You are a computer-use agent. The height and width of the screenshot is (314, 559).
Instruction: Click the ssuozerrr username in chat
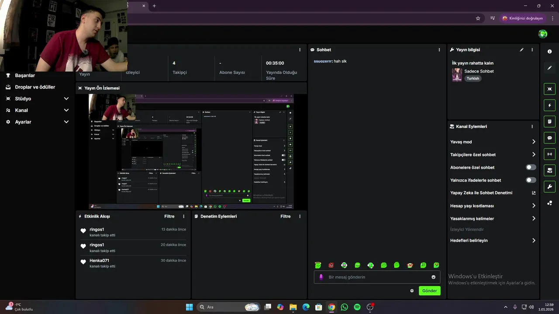coord(323,61)
